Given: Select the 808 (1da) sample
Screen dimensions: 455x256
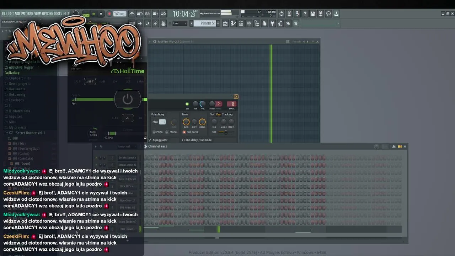Looking at the screenshot, I should (19, 144).
